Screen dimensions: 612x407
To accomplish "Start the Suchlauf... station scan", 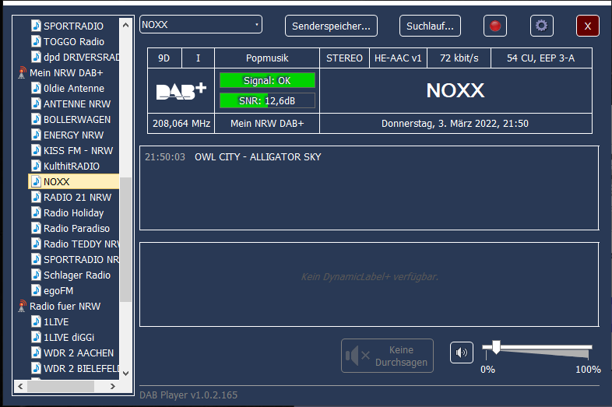I will (x=430, y=26).
